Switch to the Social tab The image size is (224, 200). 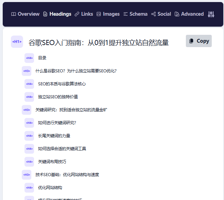(x=161, y=14)
